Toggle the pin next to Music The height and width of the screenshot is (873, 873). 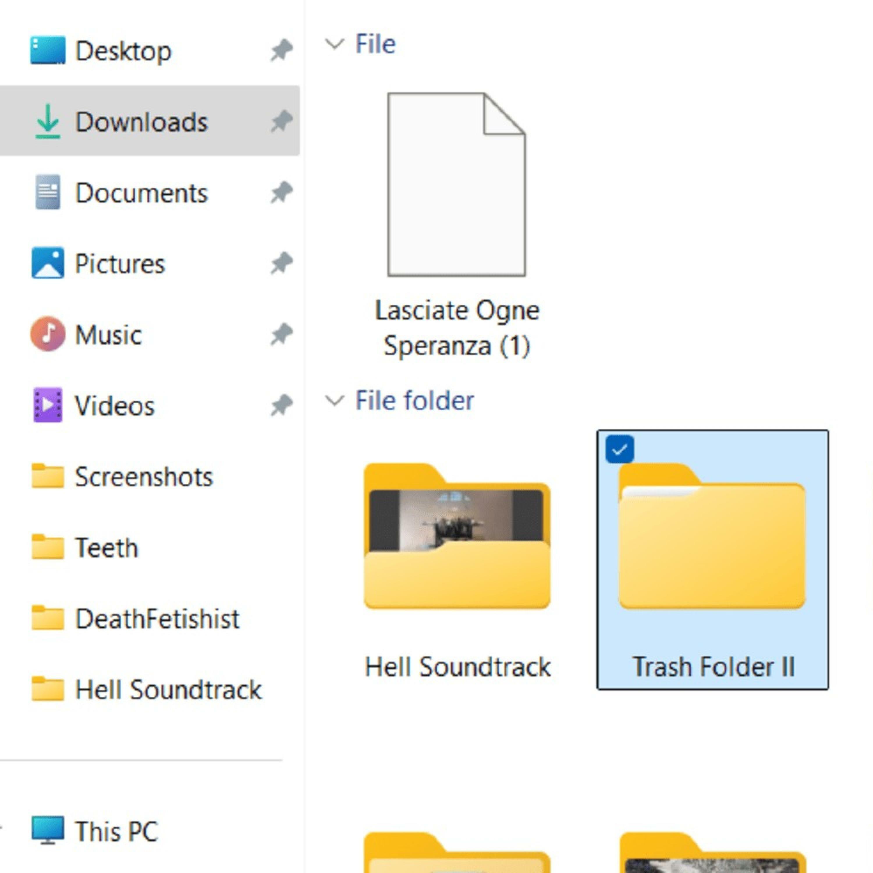(x=281, y=334)
